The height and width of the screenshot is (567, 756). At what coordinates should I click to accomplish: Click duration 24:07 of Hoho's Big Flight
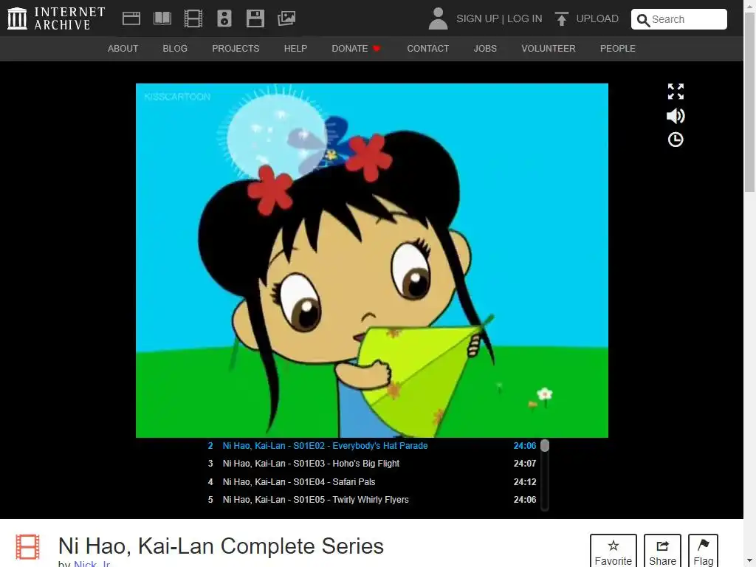pyautogui.click(x=525, y=464)
